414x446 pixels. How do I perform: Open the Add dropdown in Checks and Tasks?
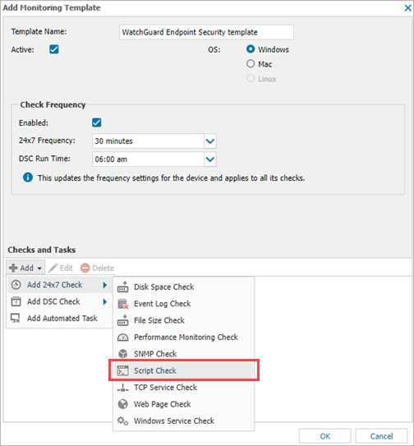pyautogui.click(x=25, y=268)
